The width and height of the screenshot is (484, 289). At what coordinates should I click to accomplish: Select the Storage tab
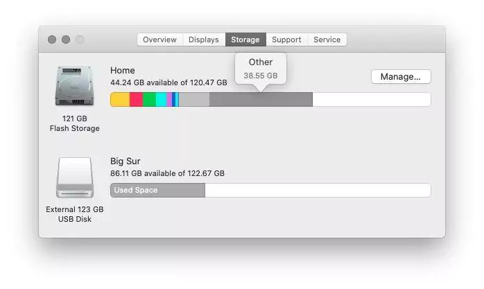click(245, 40)
